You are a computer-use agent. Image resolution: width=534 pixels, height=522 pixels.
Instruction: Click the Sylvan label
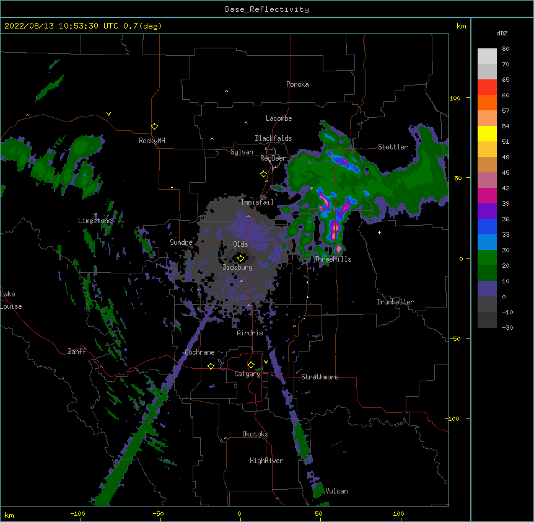[x=242, y=152]
